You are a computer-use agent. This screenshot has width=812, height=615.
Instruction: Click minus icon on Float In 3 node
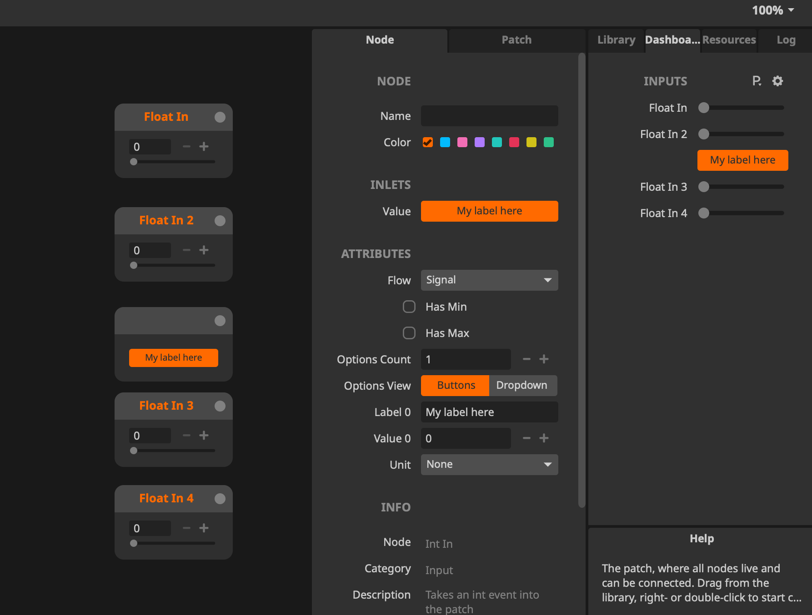click(186, 436)
